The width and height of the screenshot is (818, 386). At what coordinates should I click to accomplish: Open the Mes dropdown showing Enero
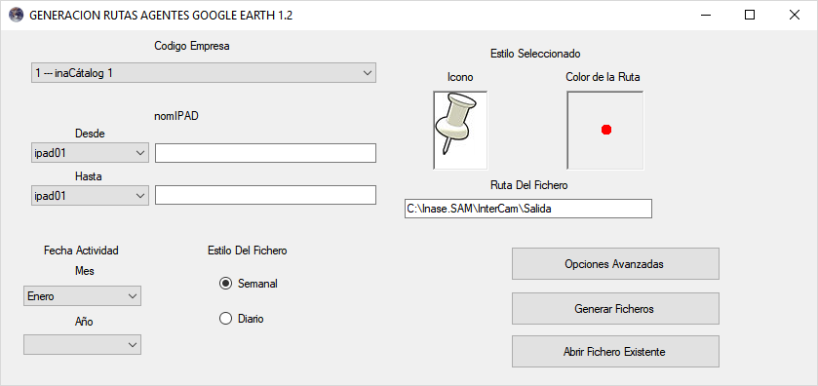pos(82,295)
